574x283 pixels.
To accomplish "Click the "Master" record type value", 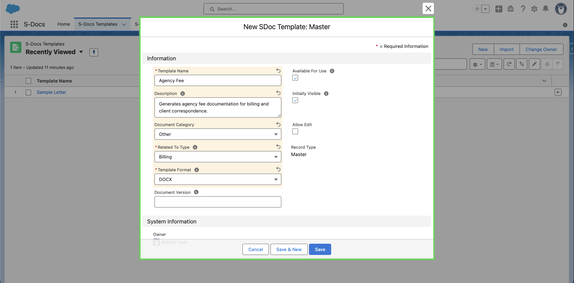I will (299, 155).
